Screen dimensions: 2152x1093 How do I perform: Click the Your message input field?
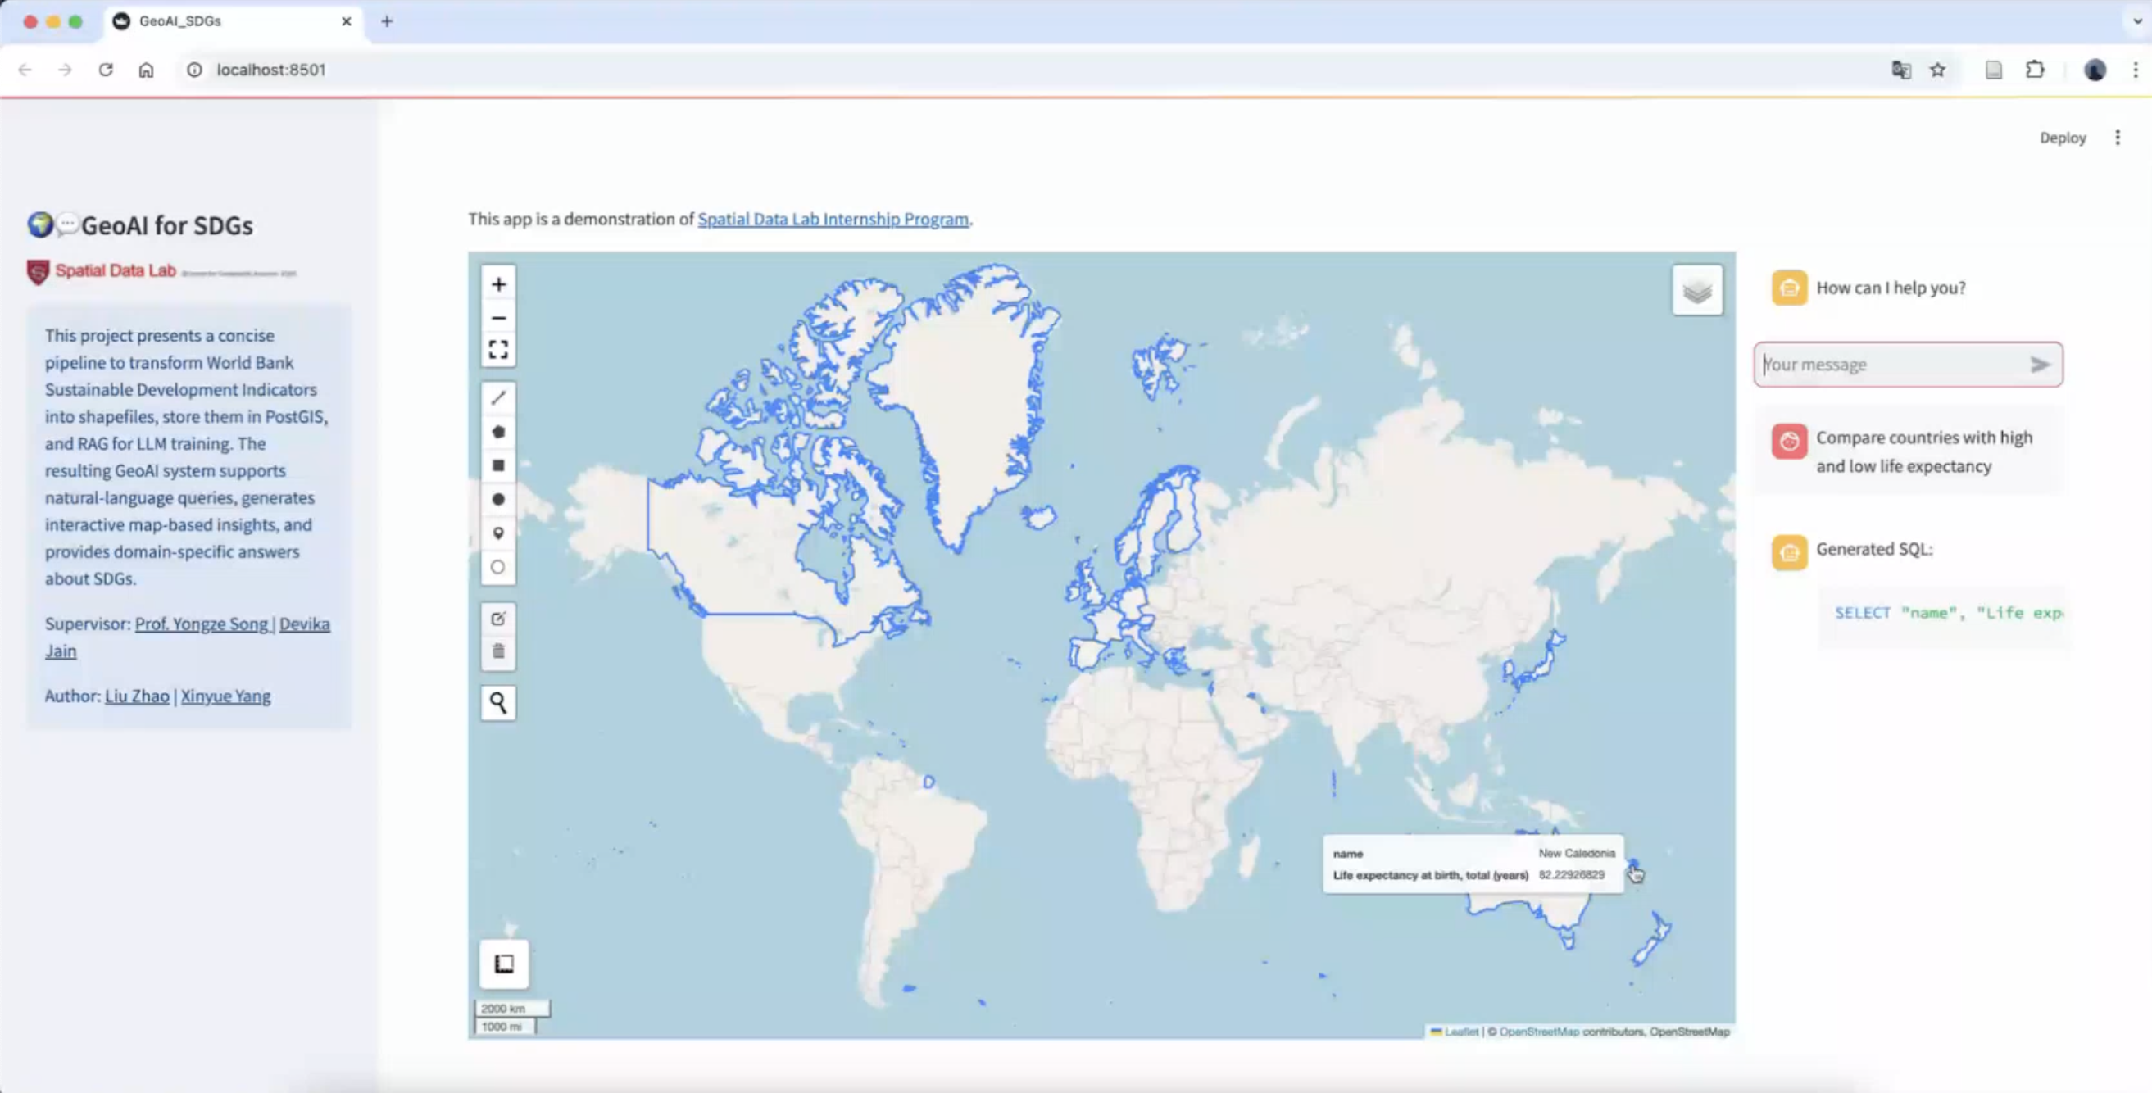pyautogui.click(x=1892, y=365)
